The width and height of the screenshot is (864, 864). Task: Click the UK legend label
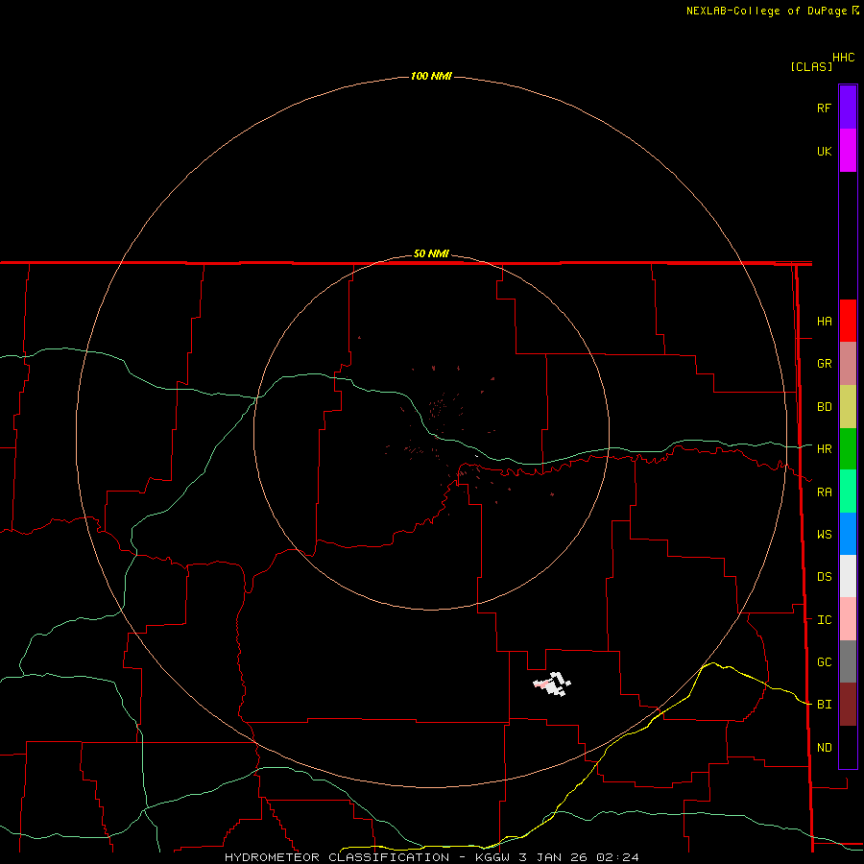click(x=824, y=152)
